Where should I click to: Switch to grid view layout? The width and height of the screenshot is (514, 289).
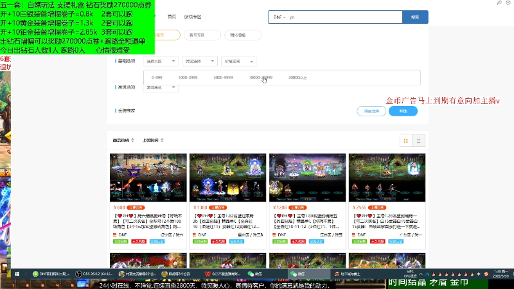point(406,141)
